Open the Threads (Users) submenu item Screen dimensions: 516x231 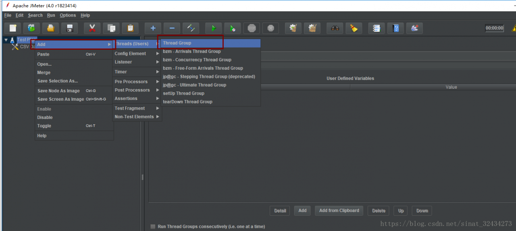click(137, 44)
